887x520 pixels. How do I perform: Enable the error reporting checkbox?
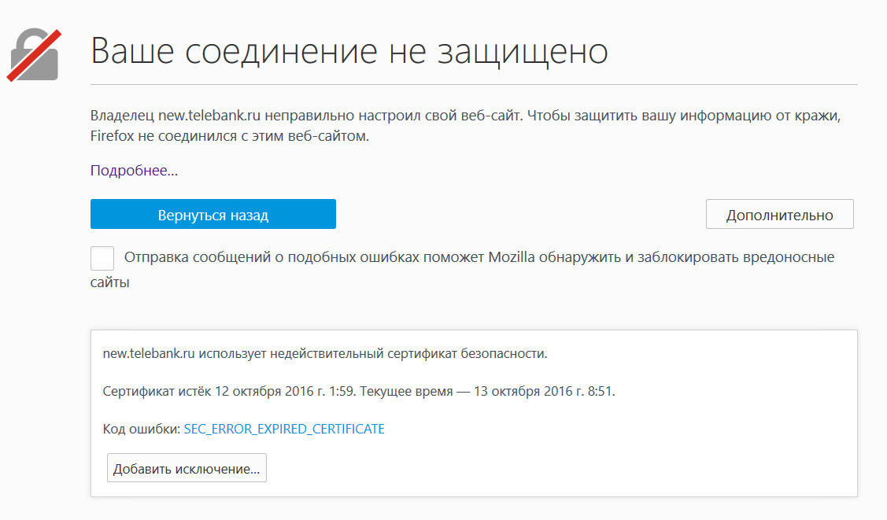[x=102, y=258]
